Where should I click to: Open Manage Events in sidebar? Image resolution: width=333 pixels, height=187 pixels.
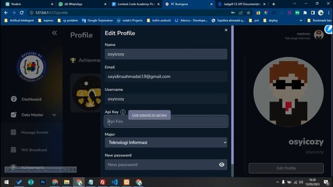[35, 132]
